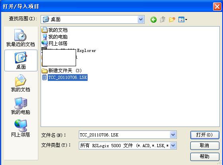Select 我的电脑 item in file list
This screenshot has width=223, height=165.
point(55,37)
